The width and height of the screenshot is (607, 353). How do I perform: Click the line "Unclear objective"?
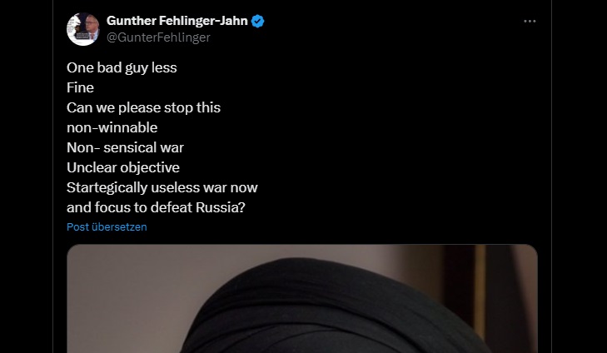pos(123,167)
